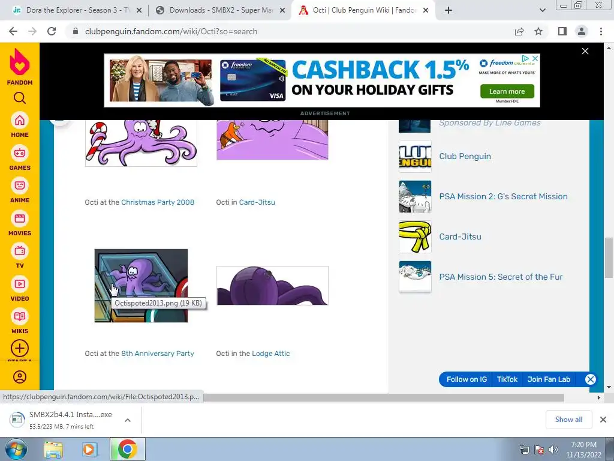Click the Start a Wiki plus icon
The height and width of the screenshot is (461, 614).
(x=20, y=349)
